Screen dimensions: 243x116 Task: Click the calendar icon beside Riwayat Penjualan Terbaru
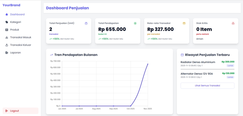coord(182,55)
